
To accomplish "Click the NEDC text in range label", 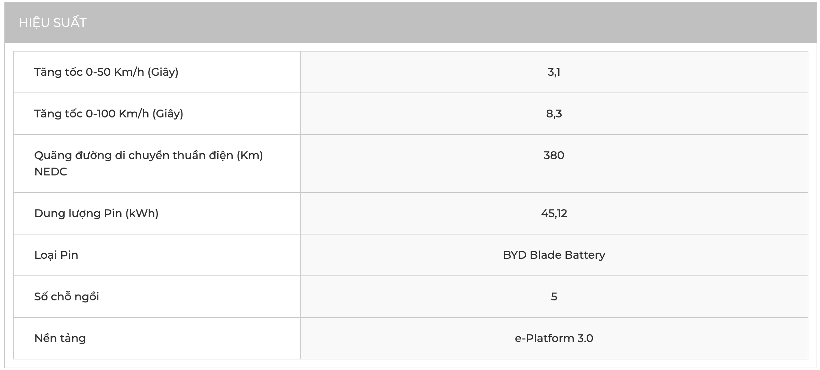I will pyautogui.click(x=51, y=172).
